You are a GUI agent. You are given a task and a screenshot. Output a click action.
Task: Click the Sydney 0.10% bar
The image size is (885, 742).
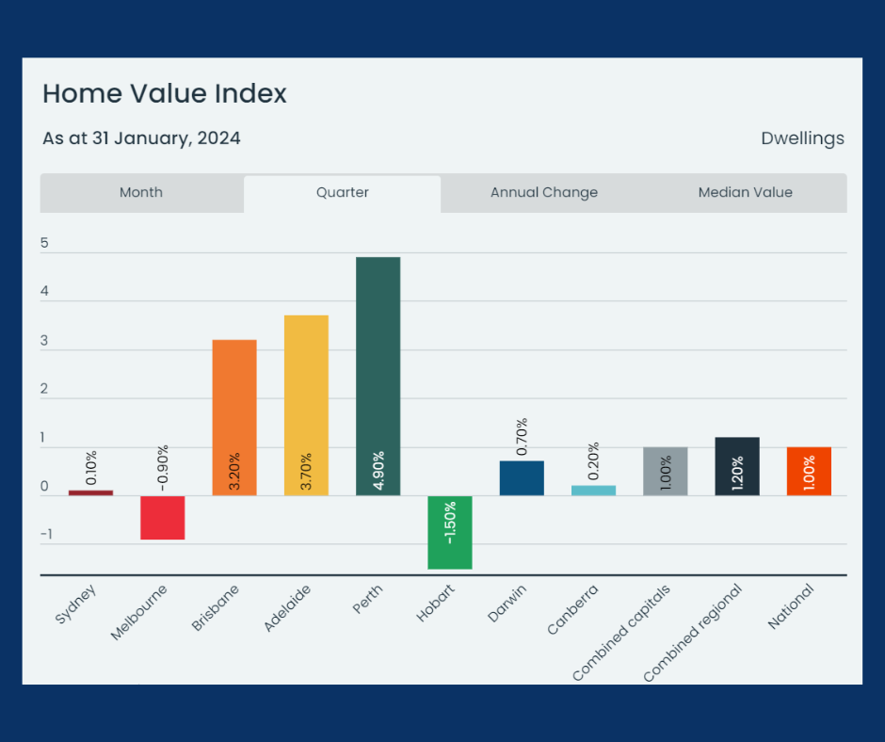coord(91,493)
